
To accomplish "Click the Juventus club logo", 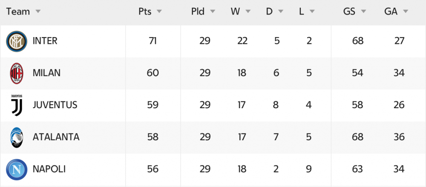I will tap(17, 105).
